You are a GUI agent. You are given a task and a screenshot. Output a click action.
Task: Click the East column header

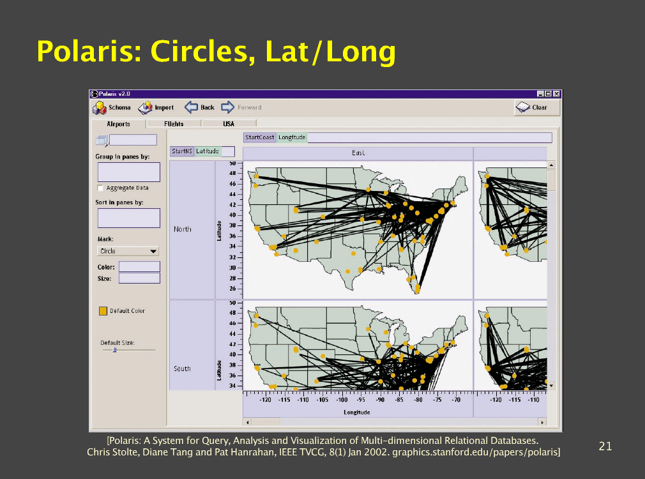358,153
